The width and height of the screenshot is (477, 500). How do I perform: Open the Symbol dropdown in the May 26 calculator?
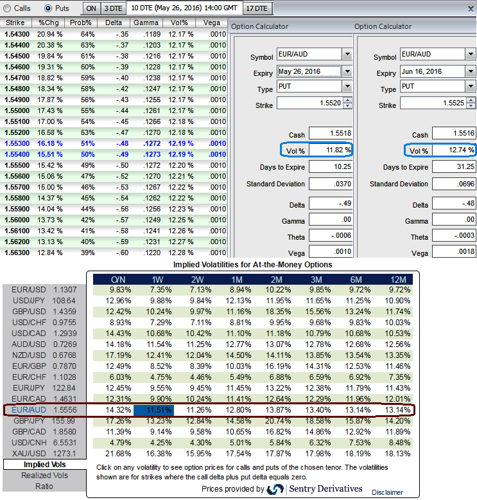point(347,55)
